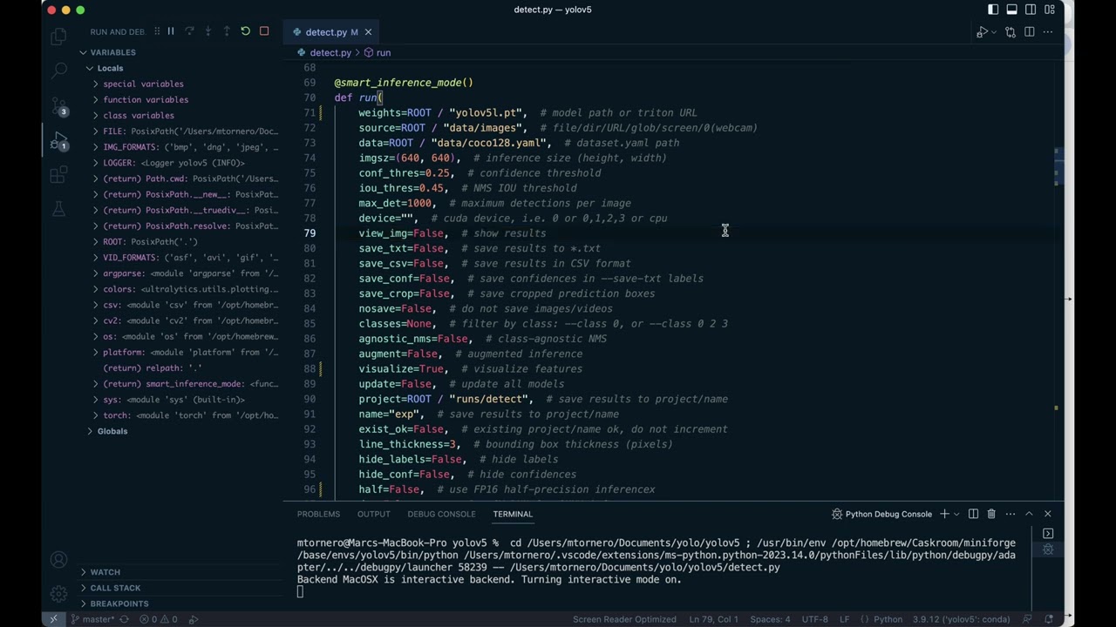1116x627 pixels.
Task: Switch to the OUTPUT panel tab
Action: [x=373, y=514]
